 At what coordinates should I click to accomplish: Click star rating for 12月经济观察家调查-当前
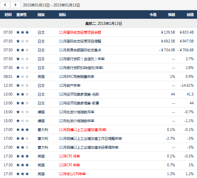click(23, 94)
